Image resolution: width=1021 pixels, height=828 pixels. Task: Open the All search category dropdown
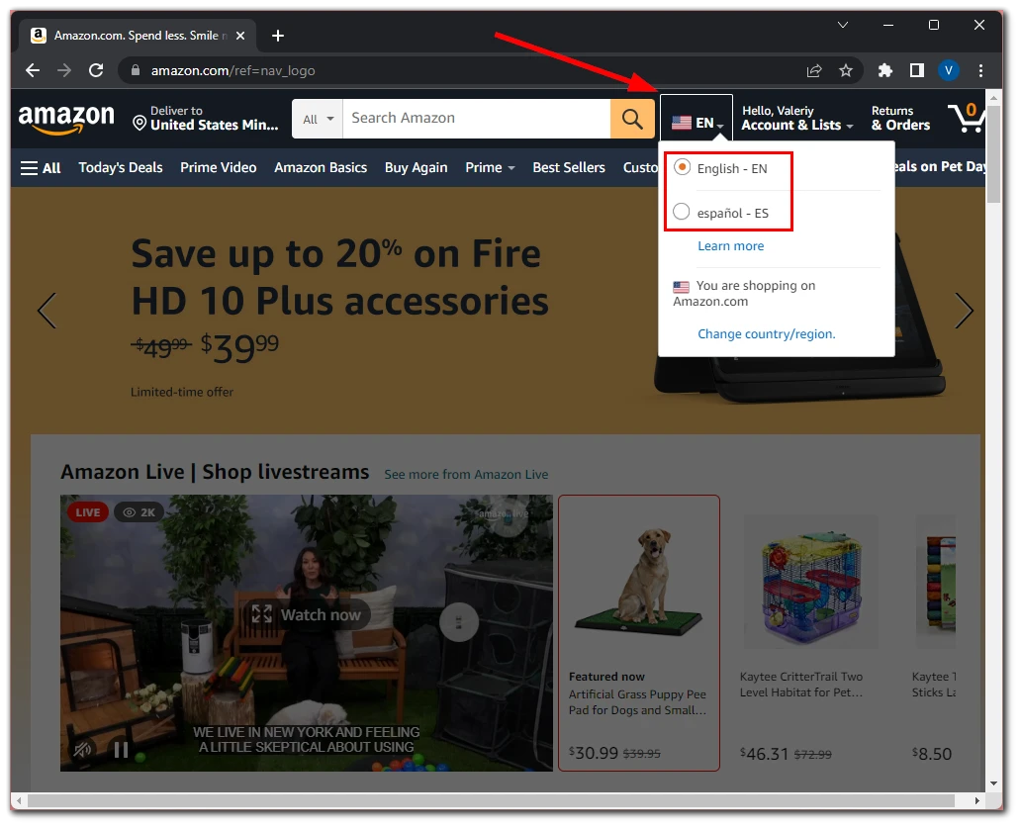click(318, 119)
